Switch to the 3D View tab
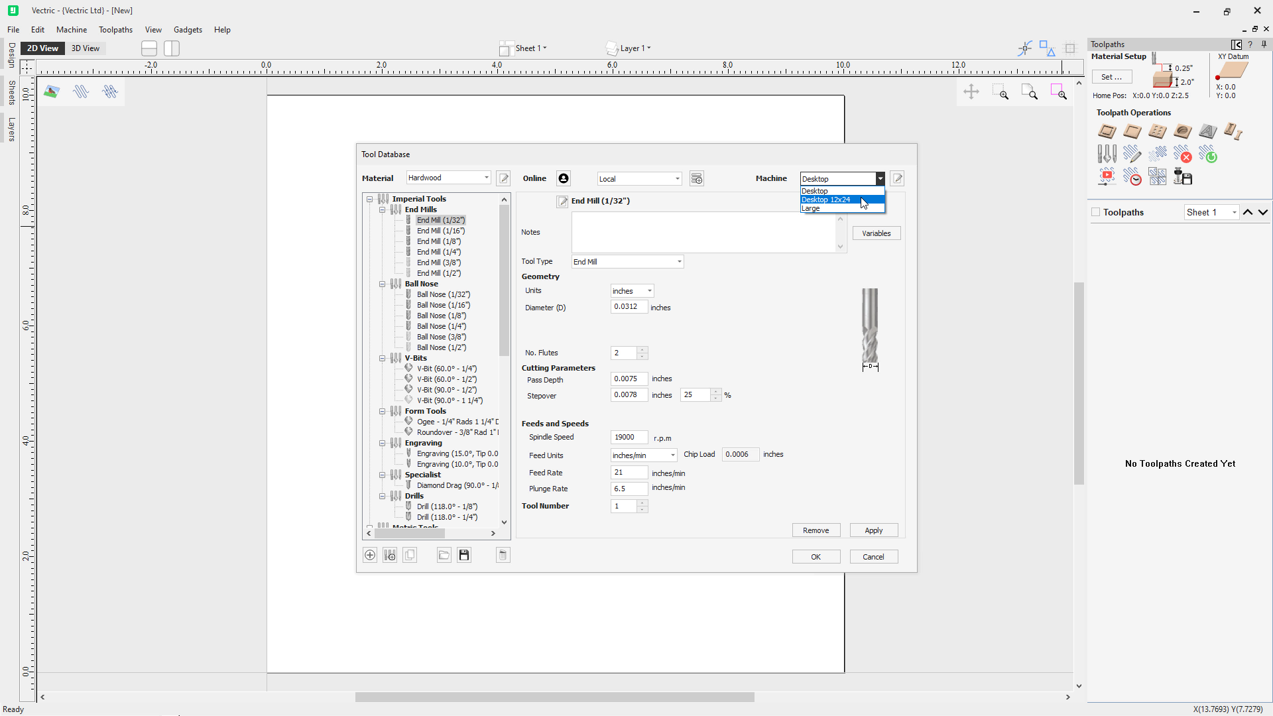Image resolution: width=1273 pixels, height=716 pixels. pos(86,48)
